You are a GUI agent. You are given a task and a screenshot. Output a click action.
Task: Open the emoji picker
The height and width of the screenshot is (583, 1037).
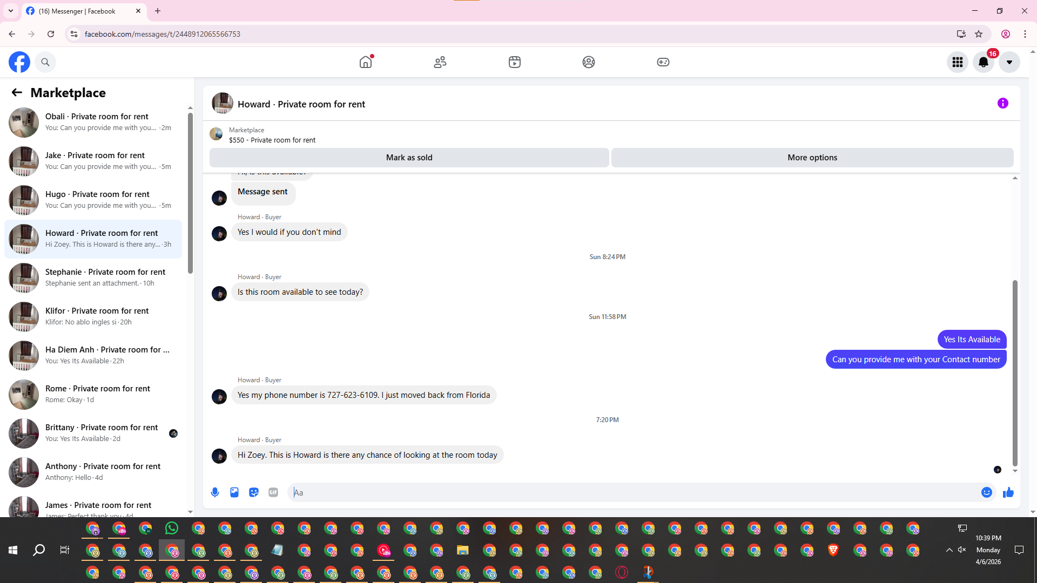(987, 492)
